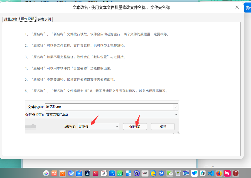Open the trash recycle bin icon
251x178 pixels.
click(178, 173)
